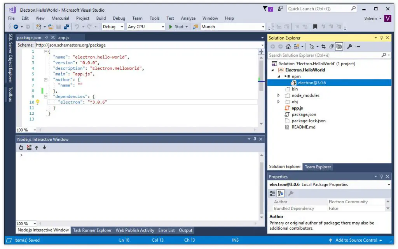
Task: Select the Save All toolbar icon
Action: click(66, 27)
